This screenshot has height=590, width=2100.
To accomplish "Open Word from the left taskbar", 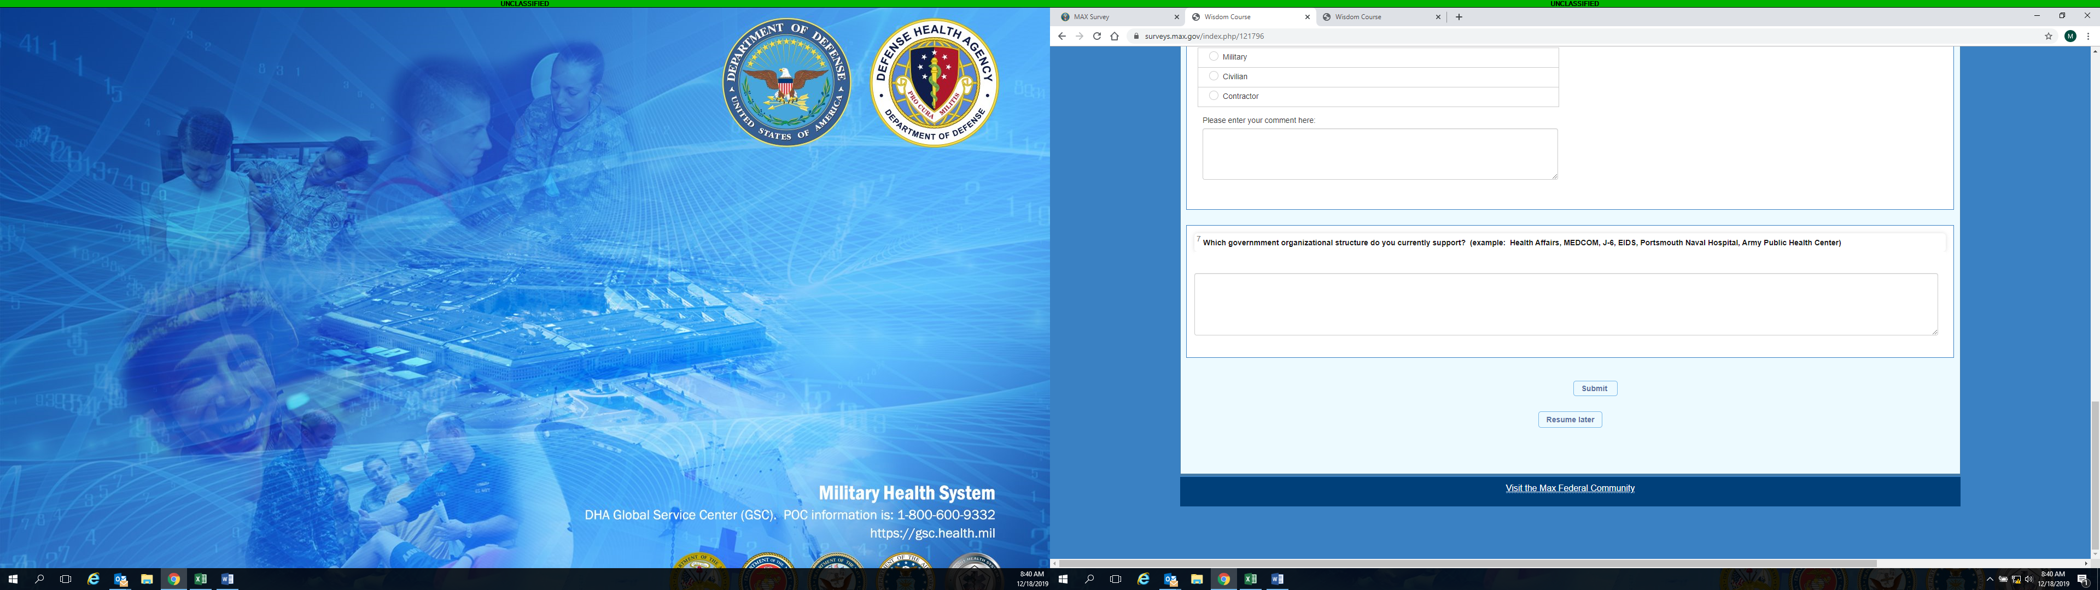I will [227, 580].
